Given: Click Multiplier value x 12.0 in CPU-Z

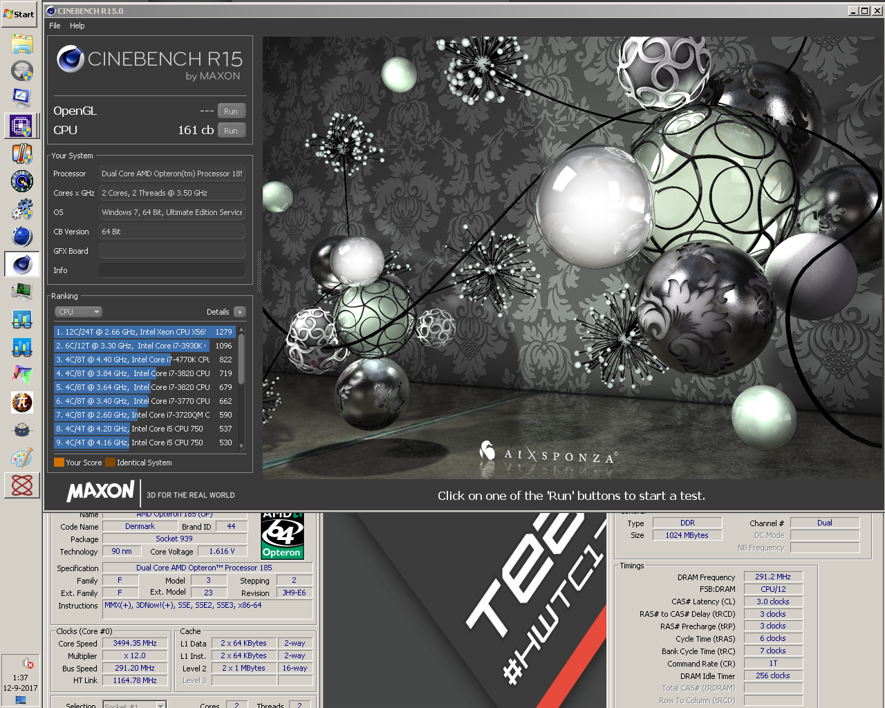Looking at the screenshot, I should point(135,655).
